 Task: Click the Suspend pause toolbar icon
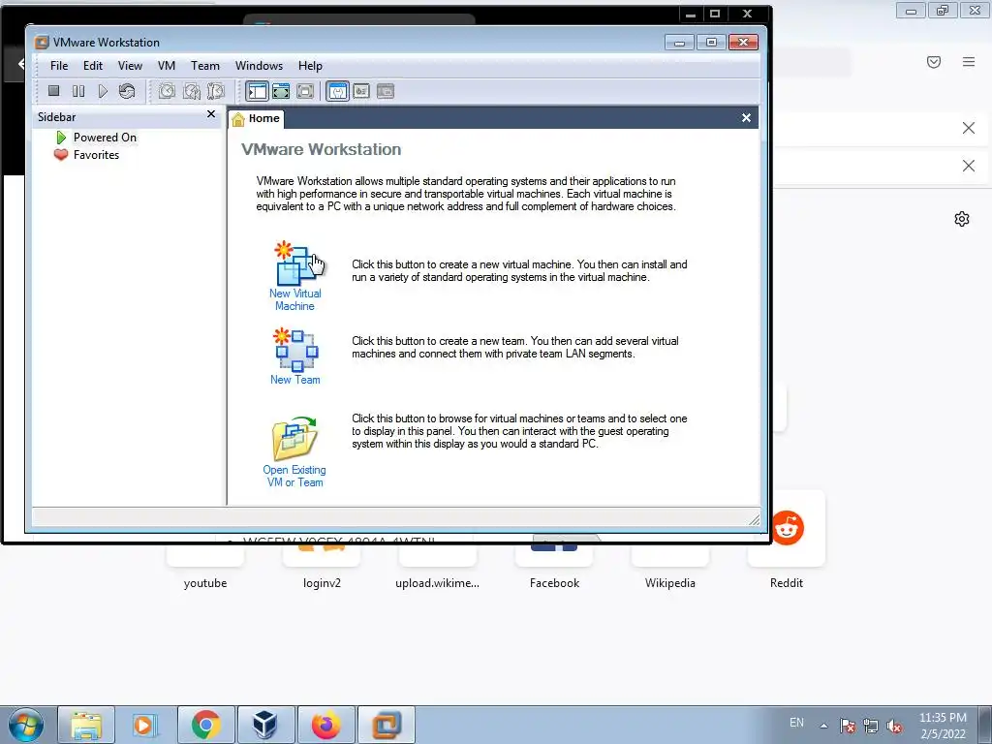coord(78,91)
